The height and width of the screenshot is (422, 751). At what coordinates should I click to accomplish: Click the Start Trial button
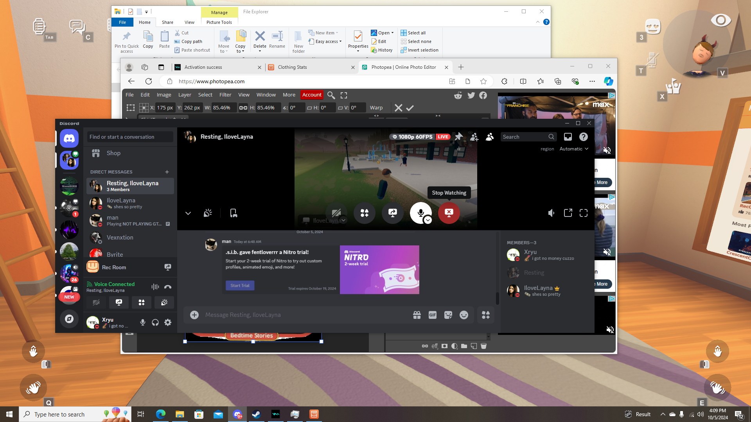click(x=240, y=286)
